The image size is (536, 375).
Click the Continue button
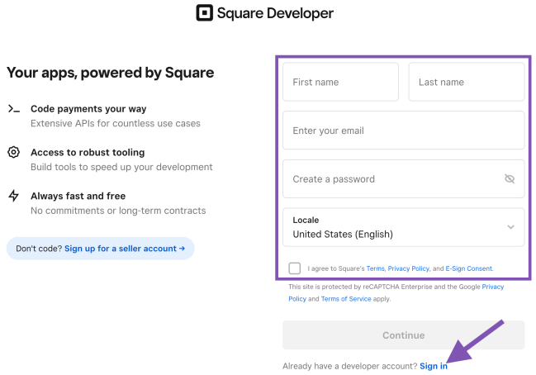click(x=403, y=335)
